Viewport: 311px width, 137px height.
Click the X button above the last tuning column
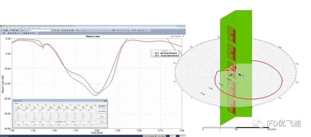point(95,105)
